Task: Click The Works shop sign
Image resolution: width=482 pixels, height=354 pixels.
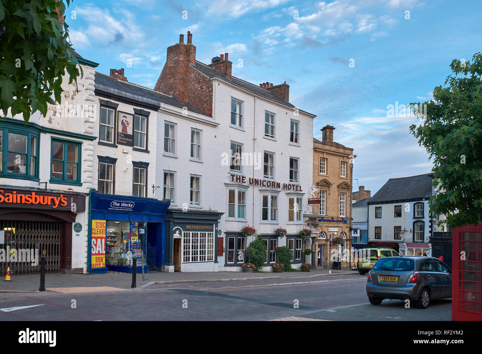Action: 122,205
